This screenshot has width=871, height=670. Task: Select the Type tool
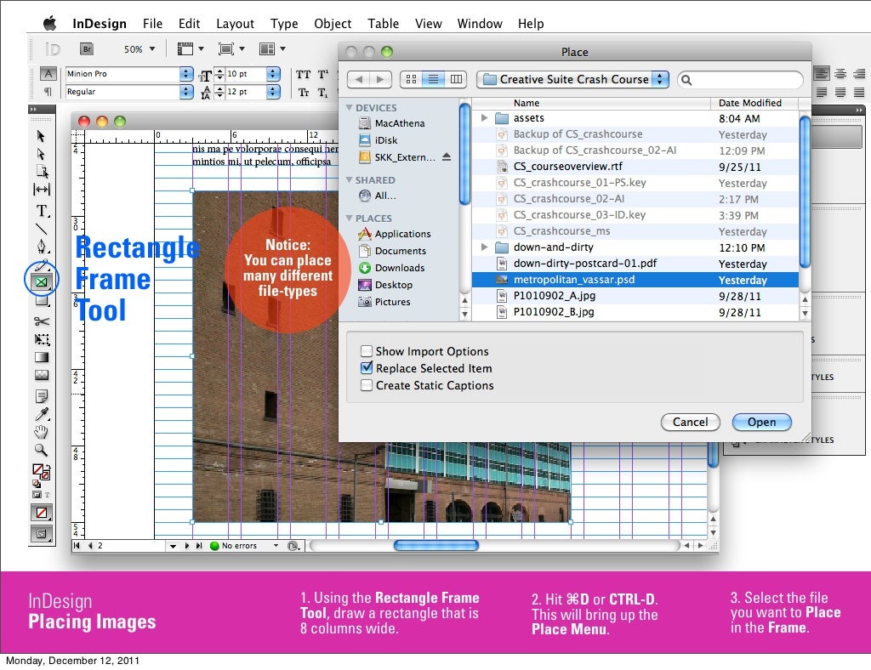[41, 210]
